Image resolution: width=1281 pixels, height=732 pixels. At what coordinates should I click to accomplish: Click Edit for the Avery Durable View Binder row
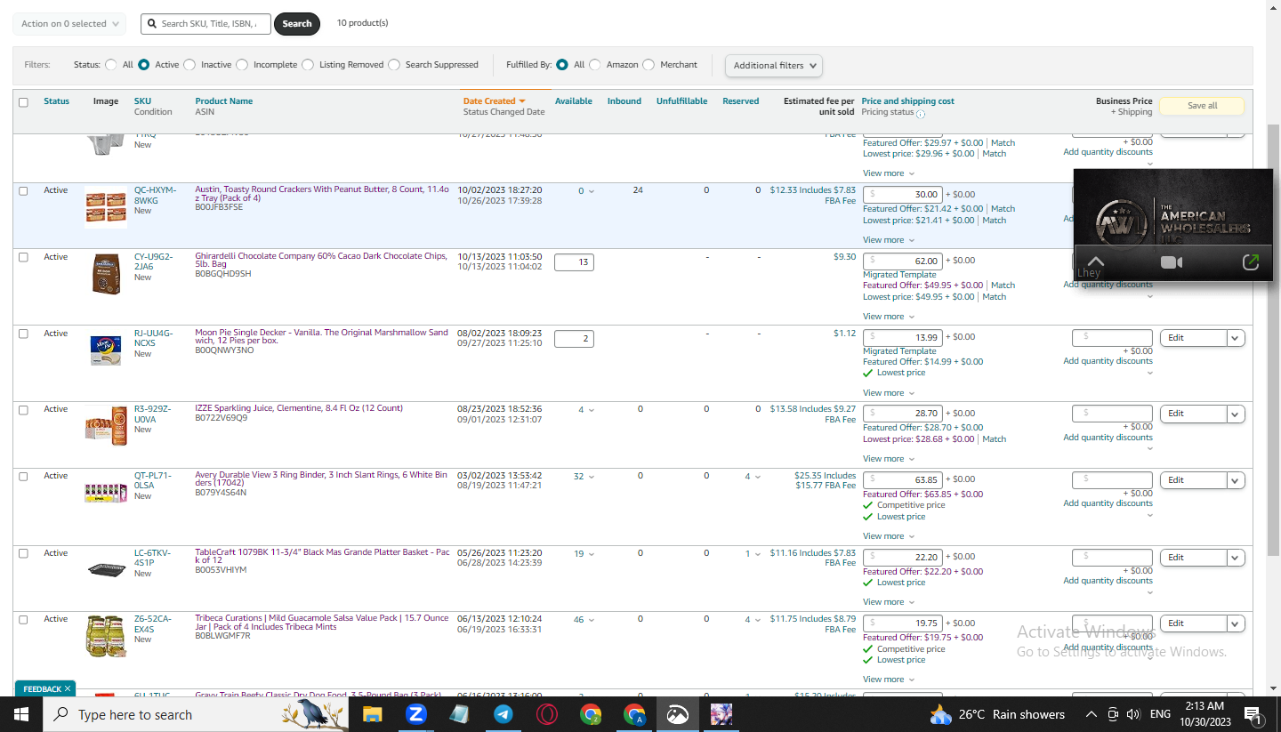1193,480
